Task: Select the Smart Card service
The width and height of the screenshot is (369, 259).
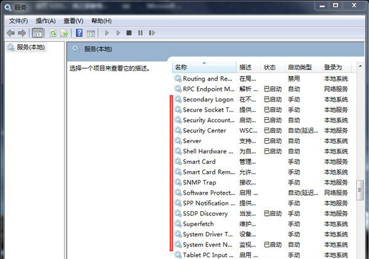Action: [262, 161]
